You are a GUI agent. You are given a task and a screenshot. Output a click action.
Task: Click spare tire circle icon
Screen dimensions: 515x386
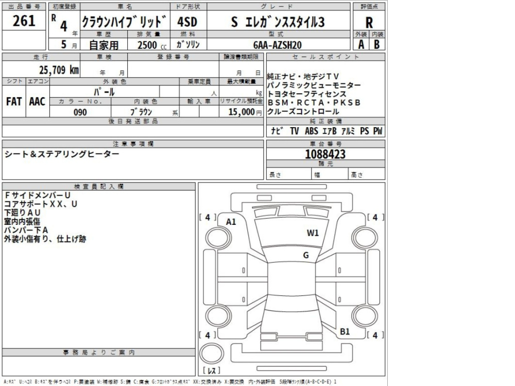[212, 354]
